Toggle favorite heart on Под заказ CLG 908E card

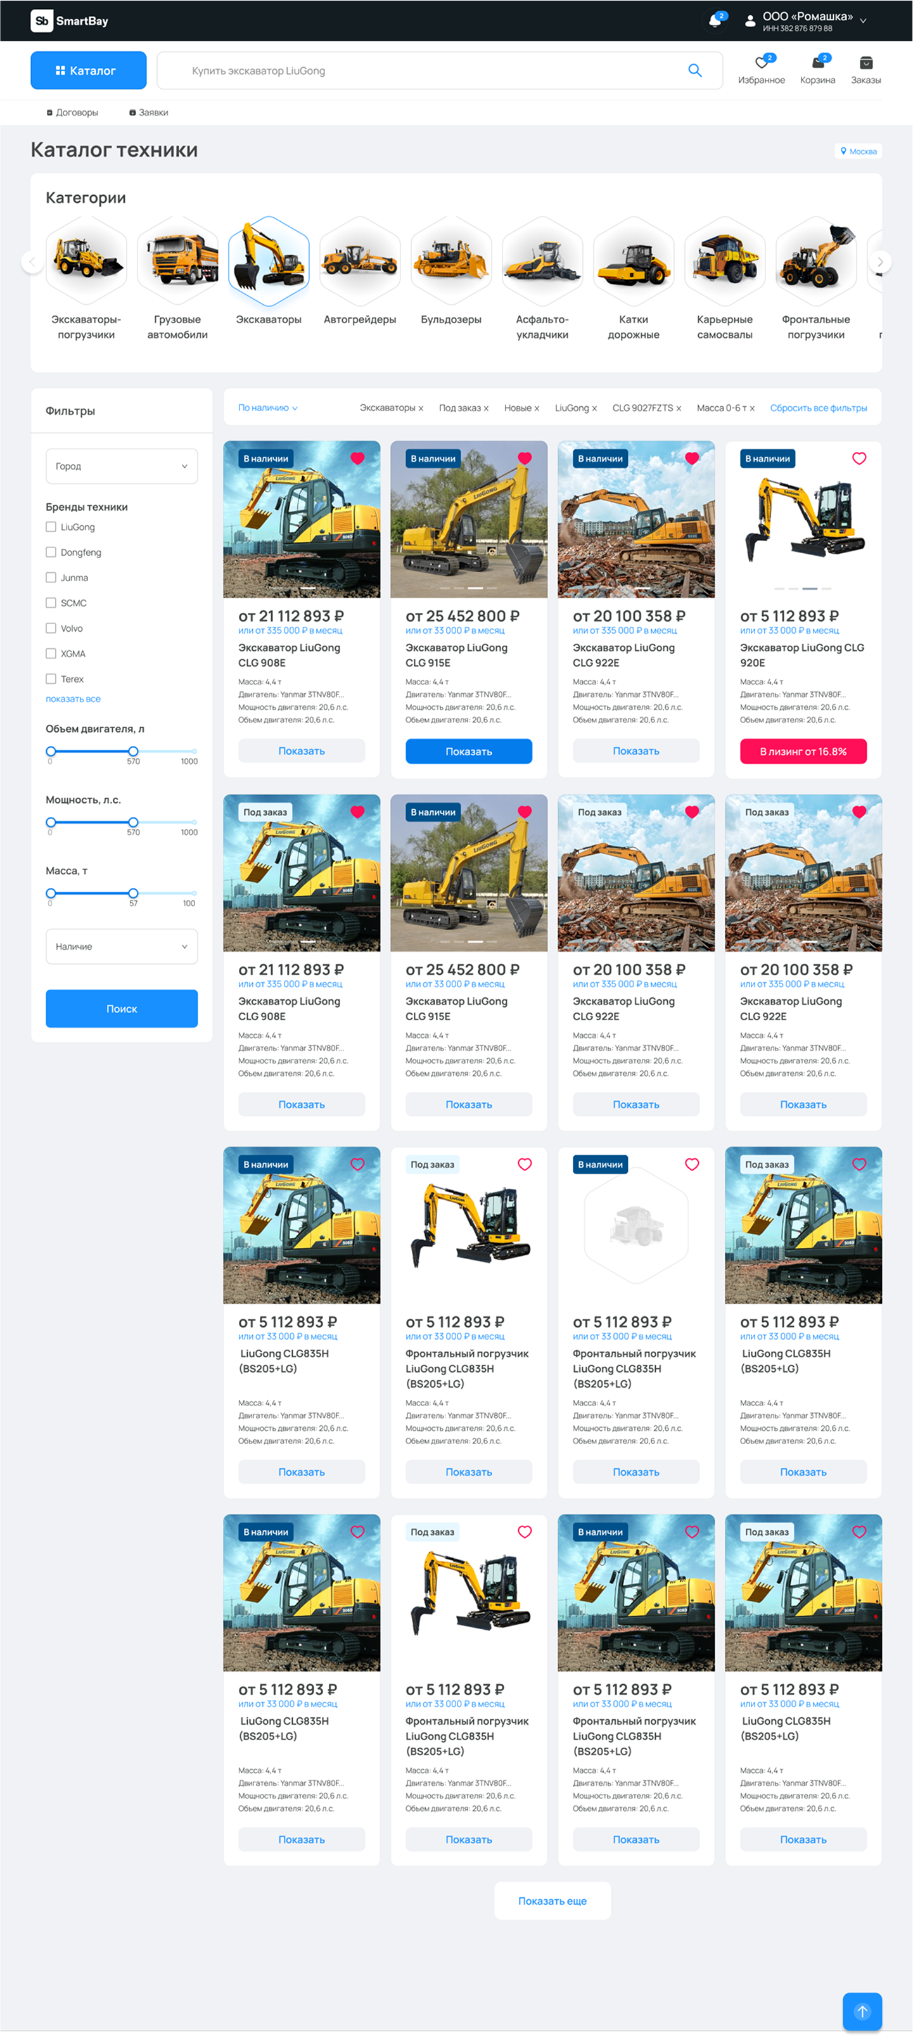click(x=357, y=812)
